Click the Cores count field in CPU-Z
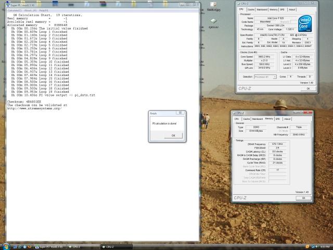Screen dimensions: 333x250 [x=290, y=77]
